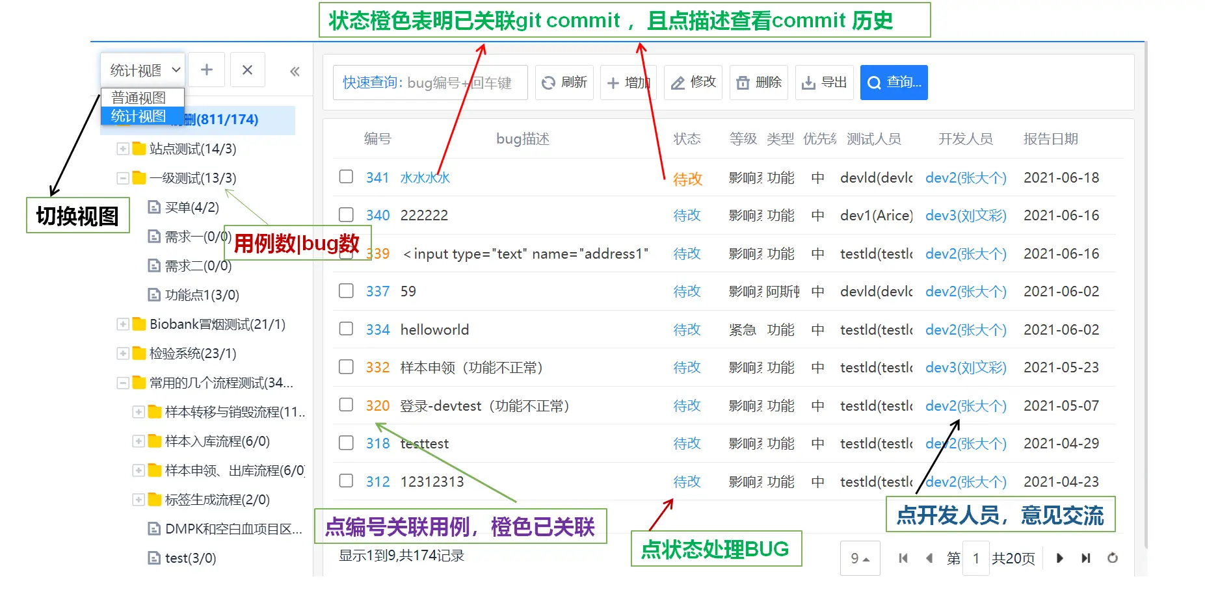
Task: Check the row for bug 332
Action: [347, 367]
